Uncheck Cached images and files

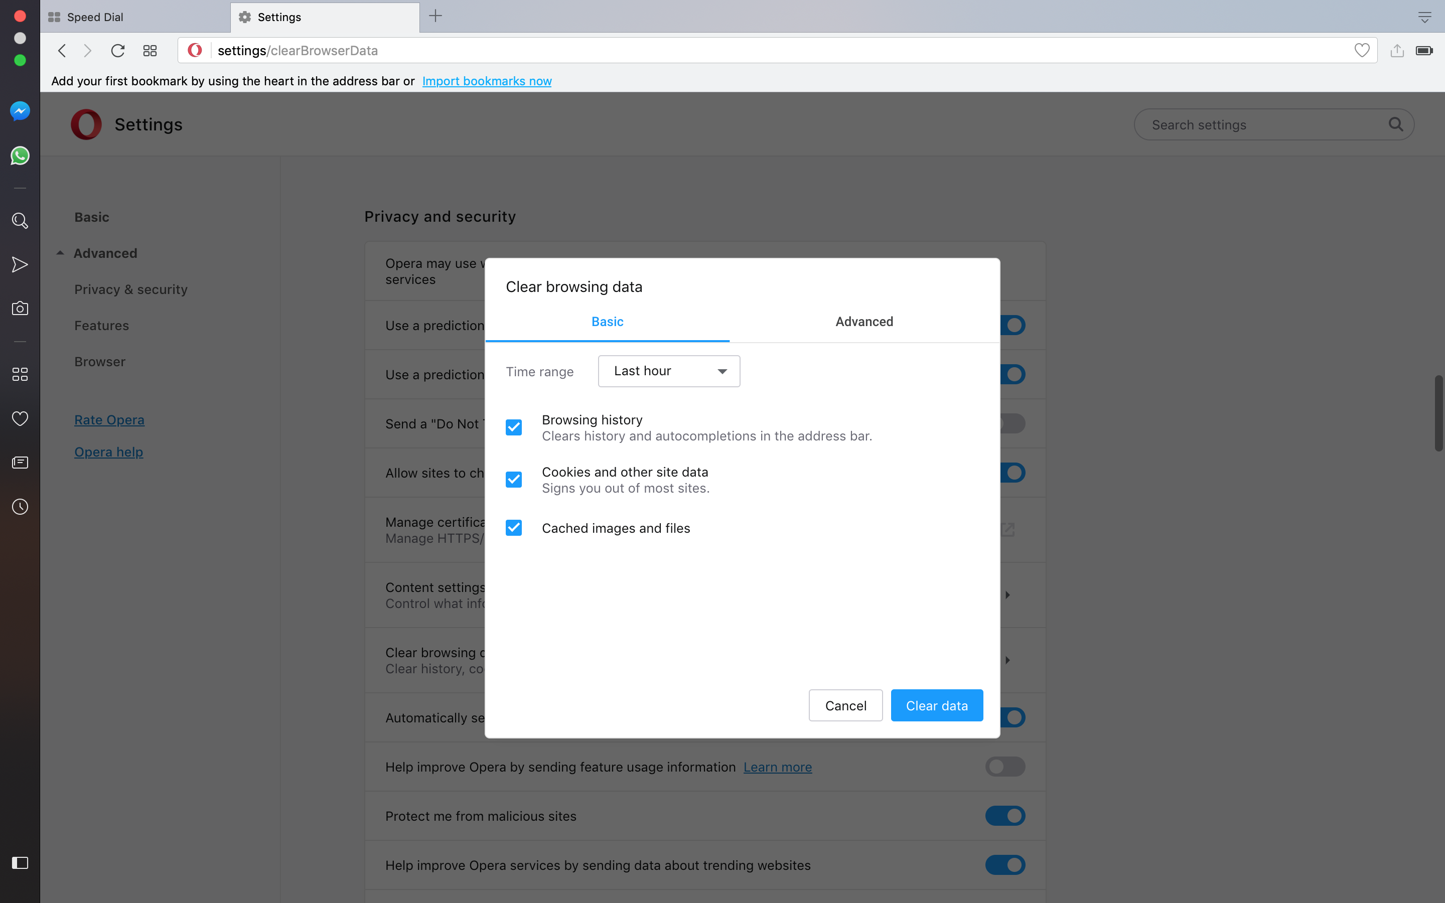[x=513, y=528]
